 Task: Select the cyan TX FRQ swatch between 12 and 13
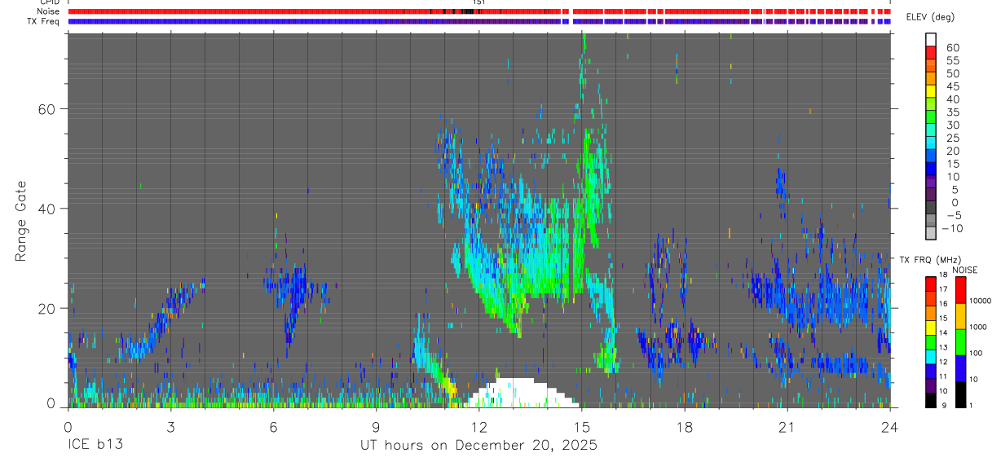click(x=931, y=355)
